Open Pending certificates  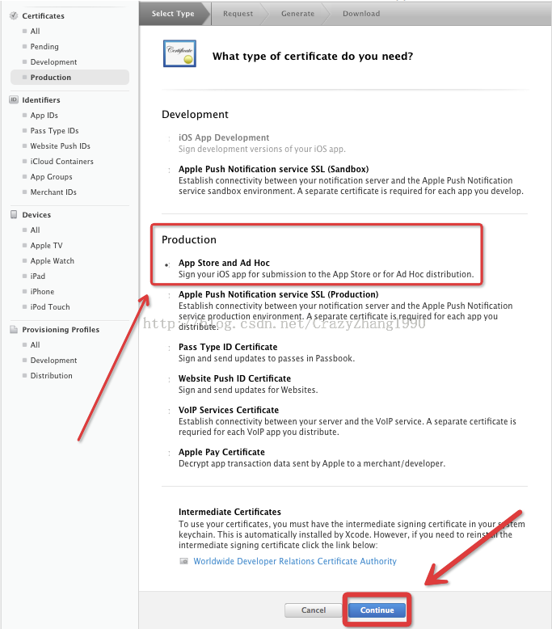click(x=44, y=47)
